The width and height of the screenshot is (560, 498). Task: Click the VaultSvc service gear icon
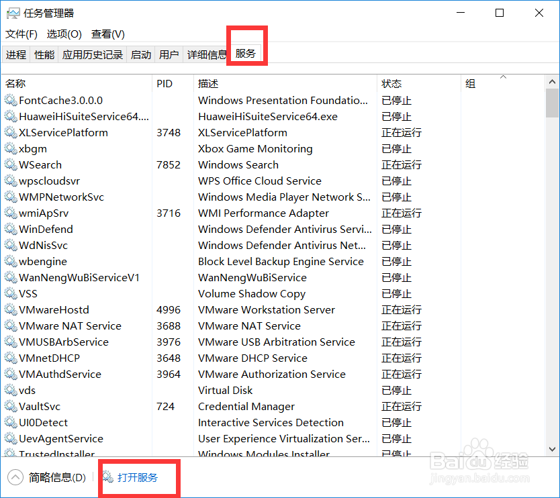click(11, 406)
